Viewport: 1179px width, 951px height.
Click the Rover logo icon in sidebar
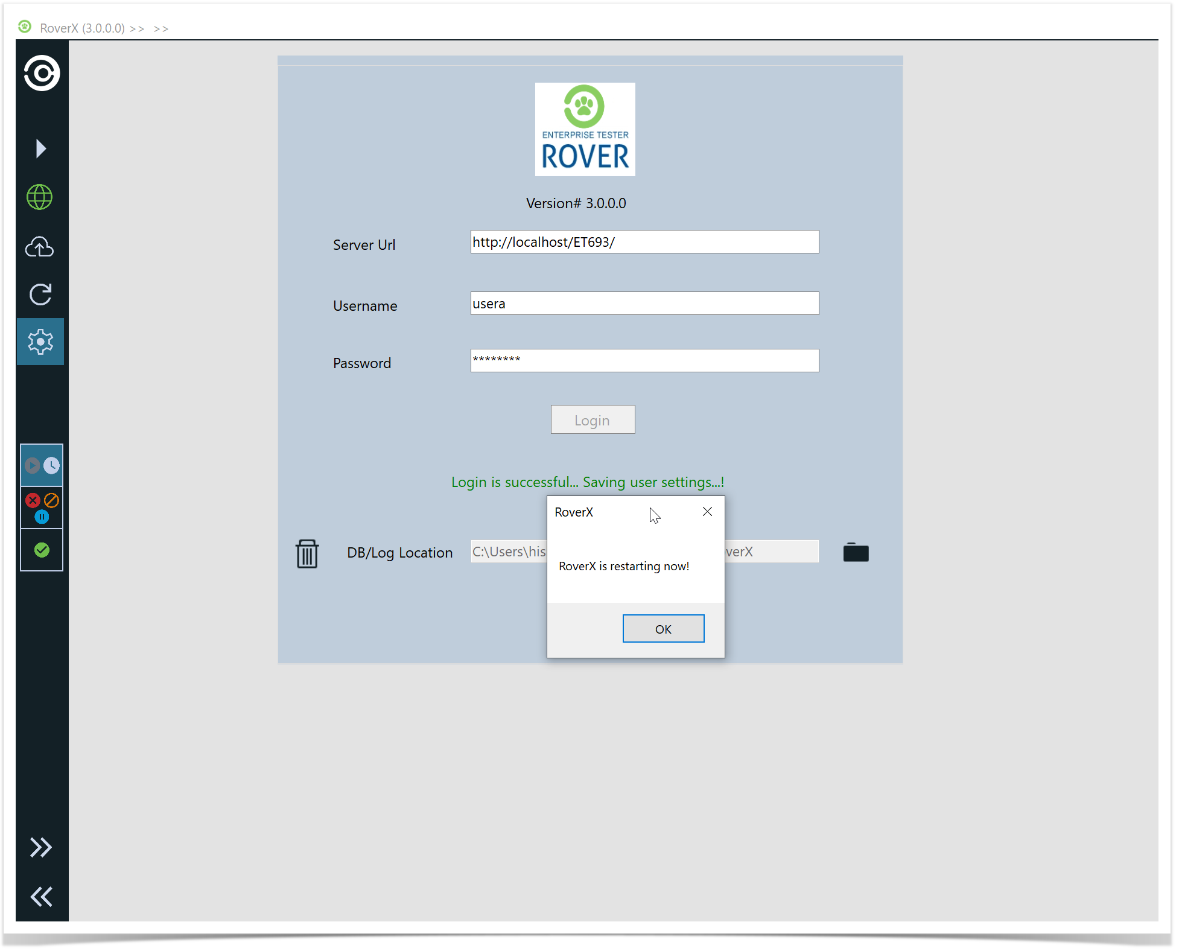[x=42, y=74]
